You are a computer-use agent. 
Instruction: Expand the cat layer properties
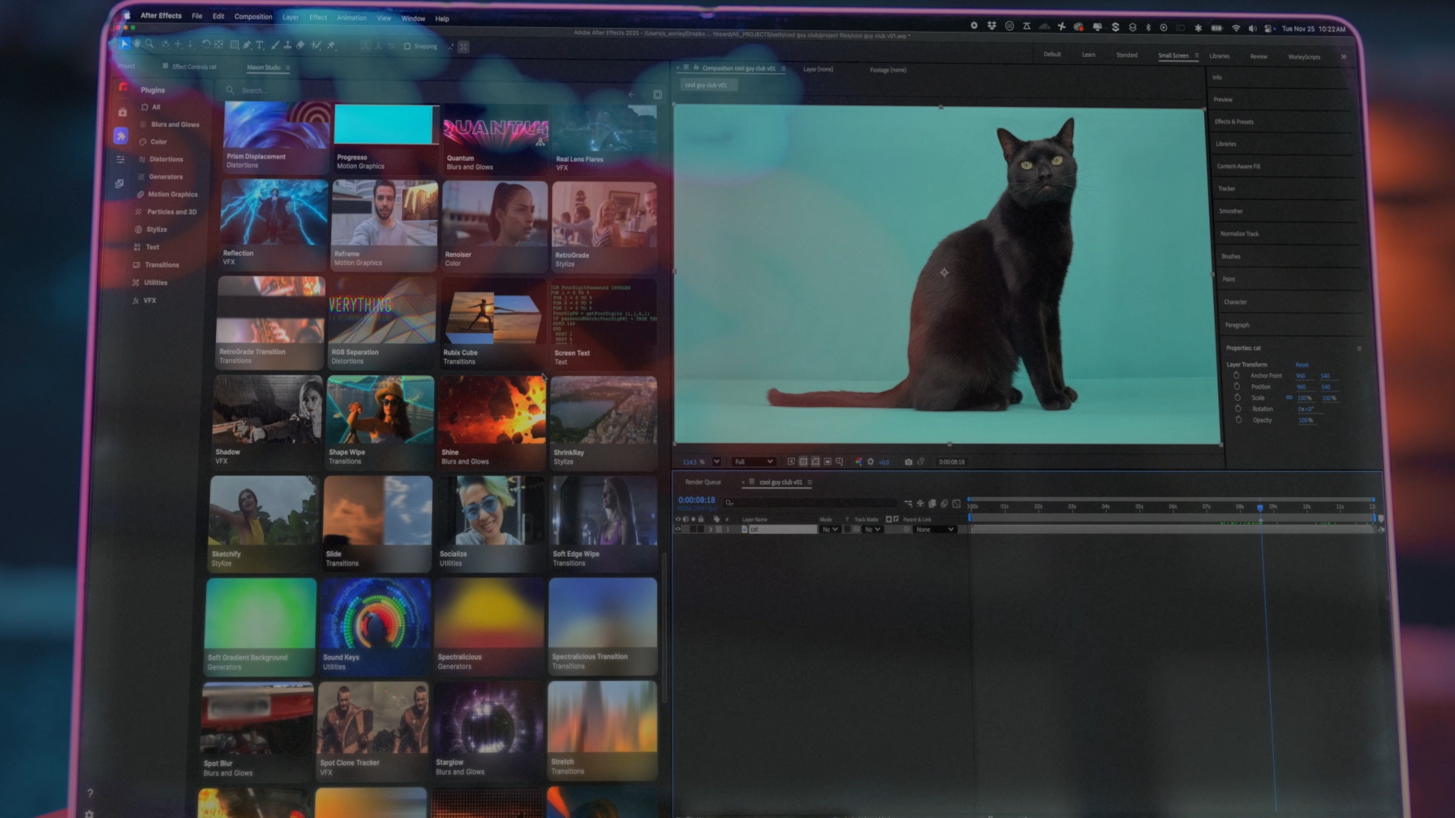click(710, 529)
